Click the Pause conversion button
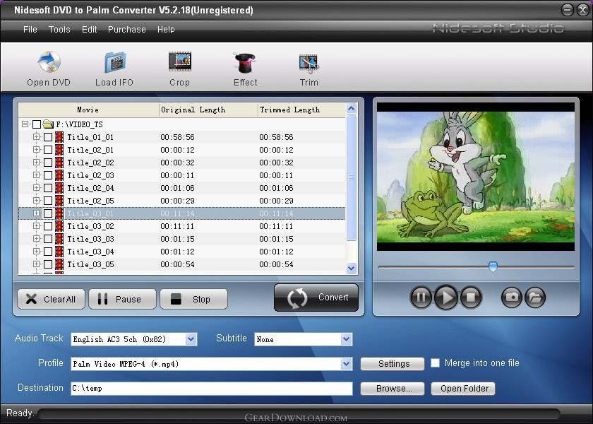This screenshot has width=593, height=424. pyautogui.click(x=122, y=299)
